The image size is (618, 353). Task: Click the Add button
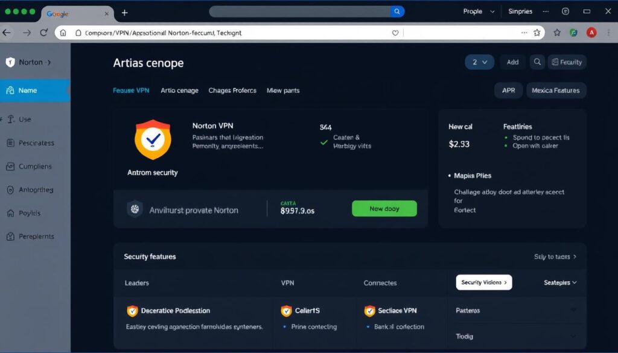(512, 62)
